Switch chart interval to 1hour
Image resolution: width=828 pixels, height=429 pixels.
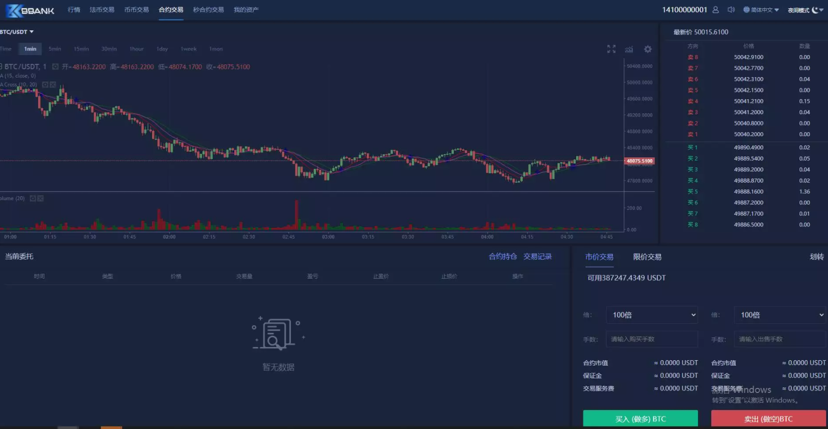point(136,49)
